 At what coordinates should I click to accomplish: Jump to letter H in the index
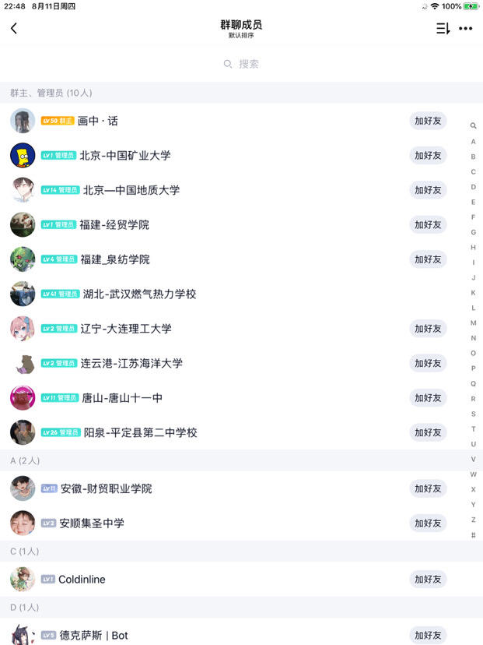473,247
